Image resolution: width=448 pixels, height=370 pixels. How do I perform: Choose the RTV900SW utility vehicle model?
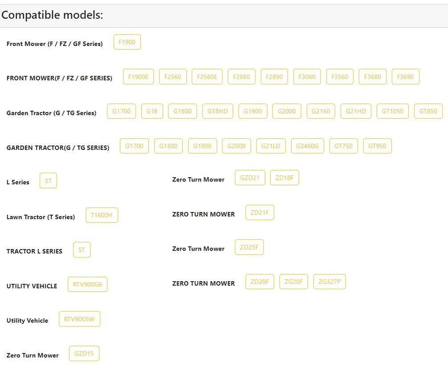pyautogui.click(x=79, y=319)
